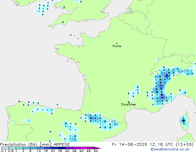Click the '17' precipitation value in the Alps

tap(161, 88)
